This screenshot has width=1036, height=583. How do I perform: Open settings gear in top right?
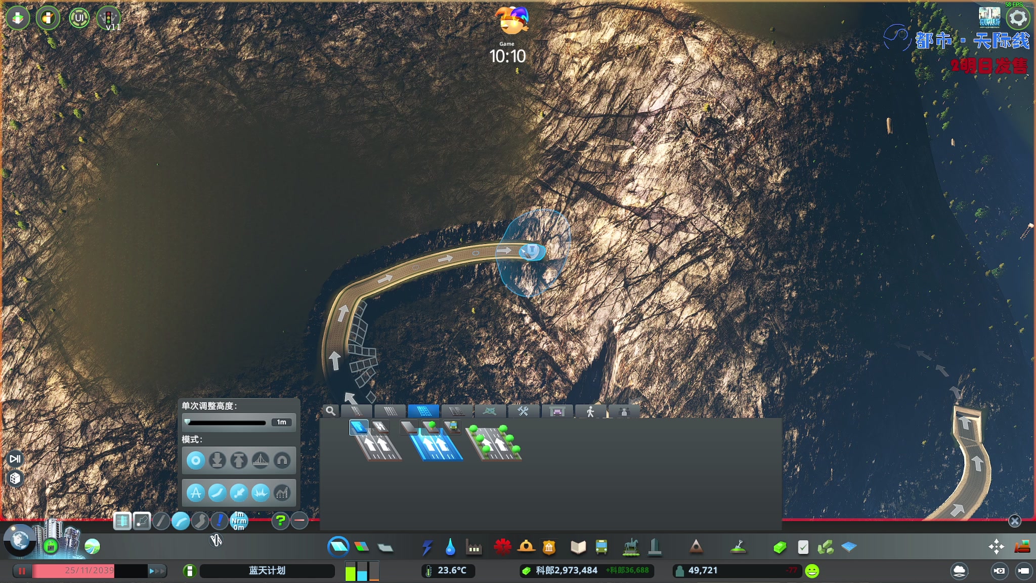[1018, 18]
